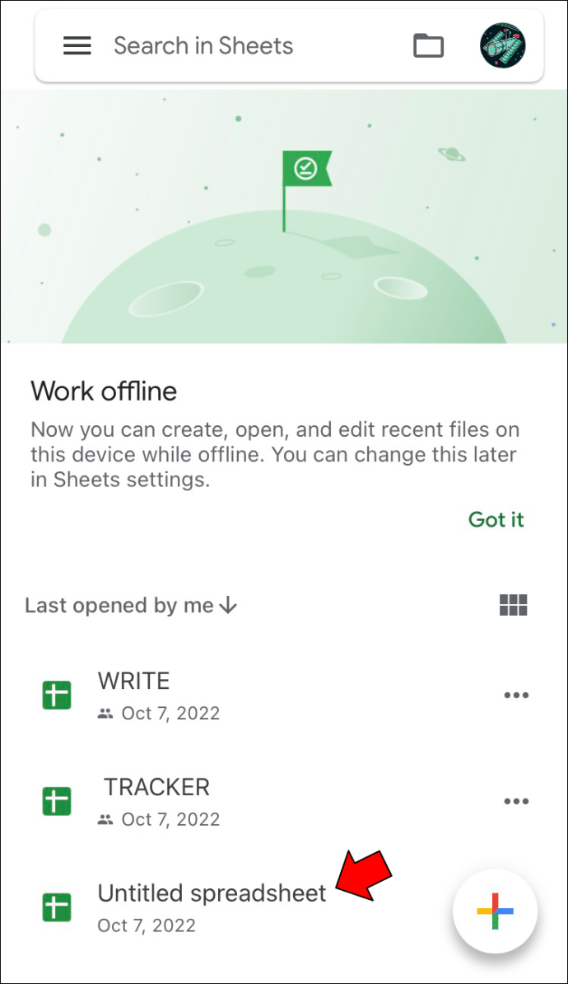Focus the Search in Sheets field
The image size is (568, 984).
203,46
